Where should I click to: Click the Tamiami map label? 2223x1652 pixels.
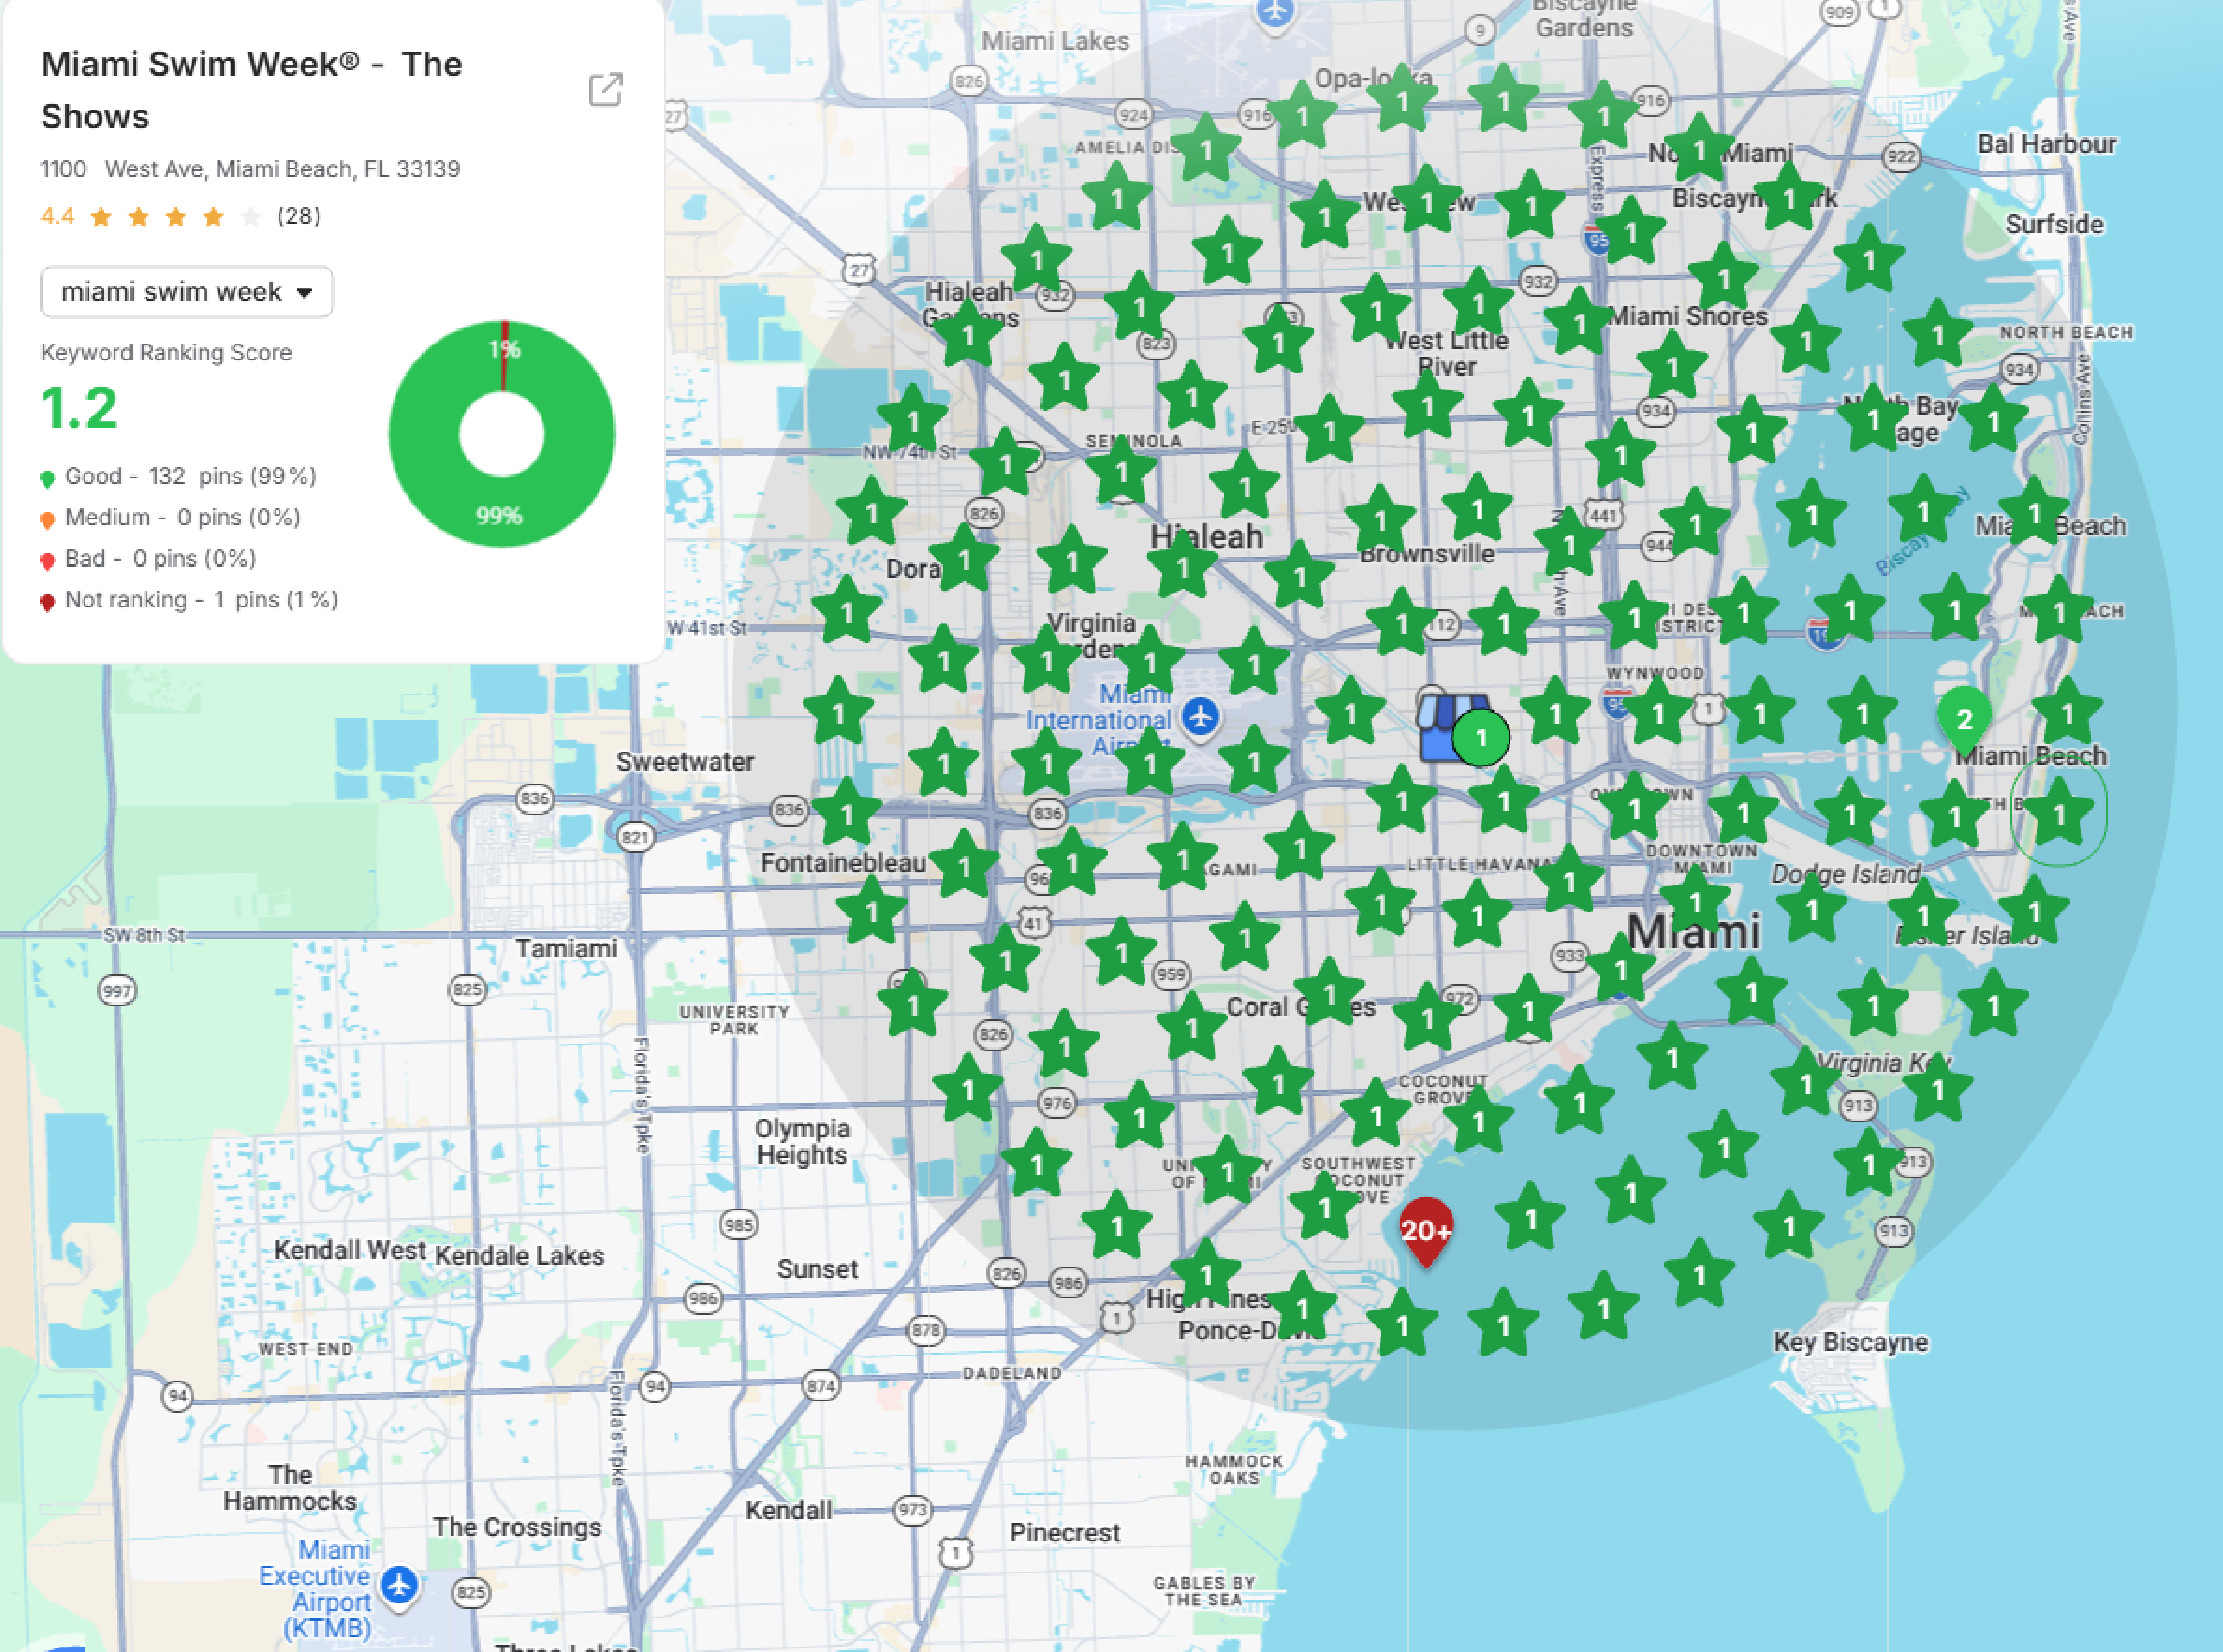[567, 948]
